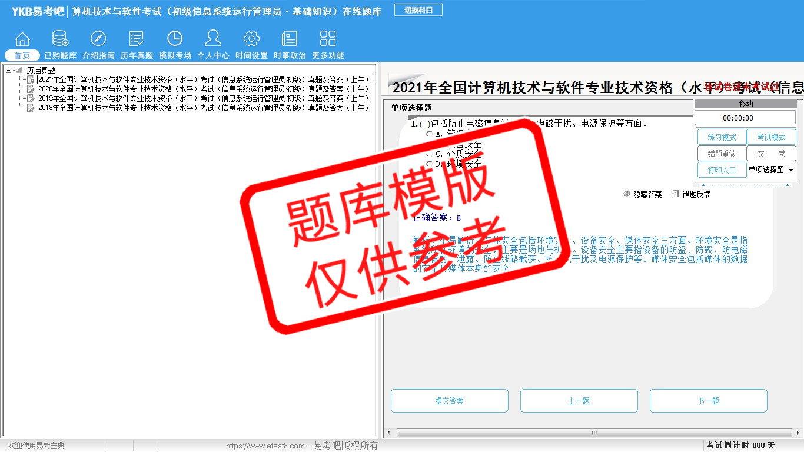Open the 模拟考场 clock icon
Viewport: 804px width, 452px height.
(x=175, y=39)
